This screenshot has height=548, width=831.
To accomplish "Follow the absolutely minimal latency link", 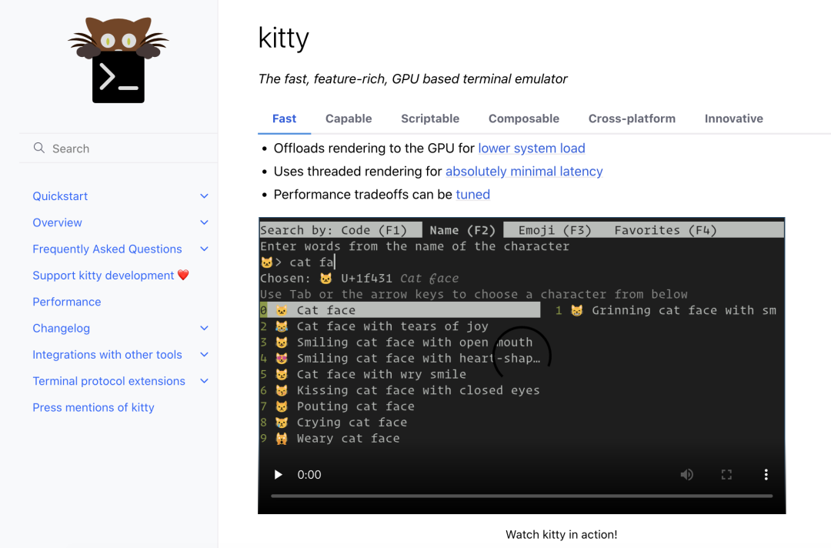I will click(524, 172).
